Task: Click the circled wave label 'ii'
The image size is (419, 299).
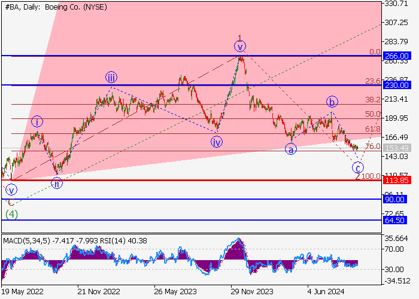Action: point(57,184)
